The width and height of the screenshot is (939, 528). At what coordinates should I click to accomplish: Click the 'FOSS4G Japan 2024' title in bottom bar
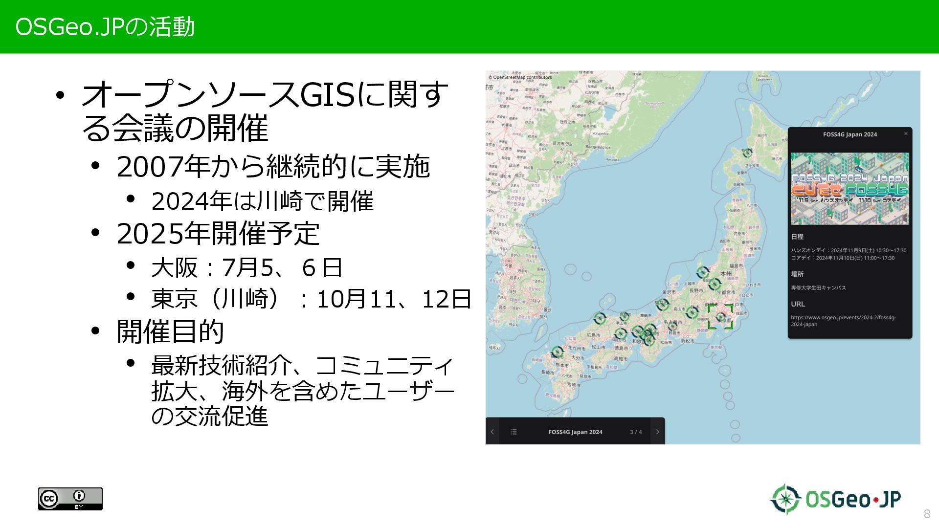click(x=575, y=432)
